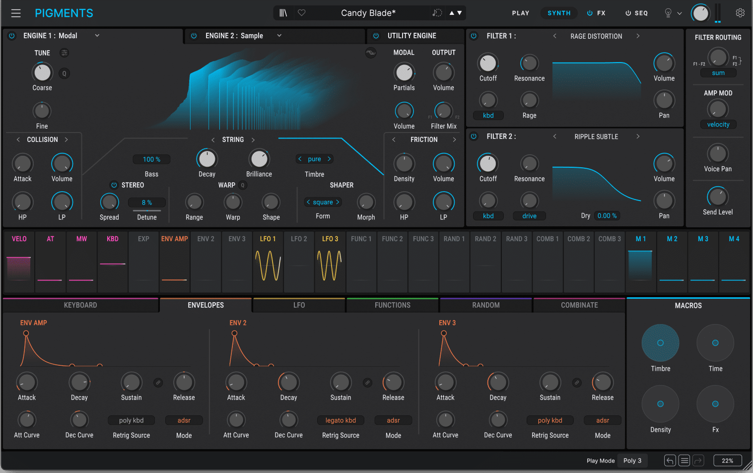Switch Filter 2 to previous filter type

(x=554, y=136)
